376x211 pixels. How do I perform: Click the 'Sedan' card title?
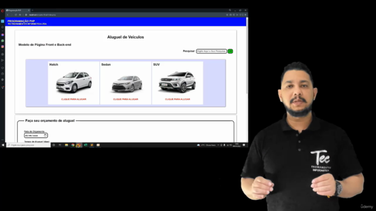click(106, 64)
